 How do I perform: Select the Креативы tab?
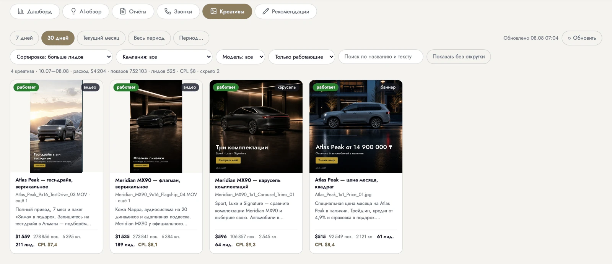tap(227, 11)
